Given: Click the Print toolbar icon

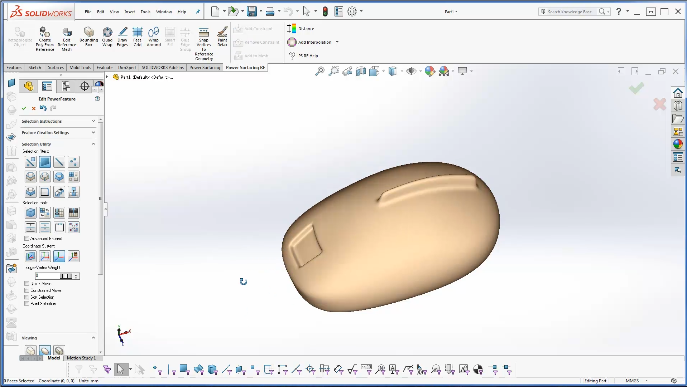Looking at the screenshot, I should [x=270, y=11].
